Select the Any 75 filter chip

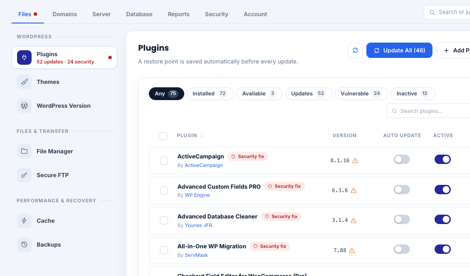click(x=166, y=94)
